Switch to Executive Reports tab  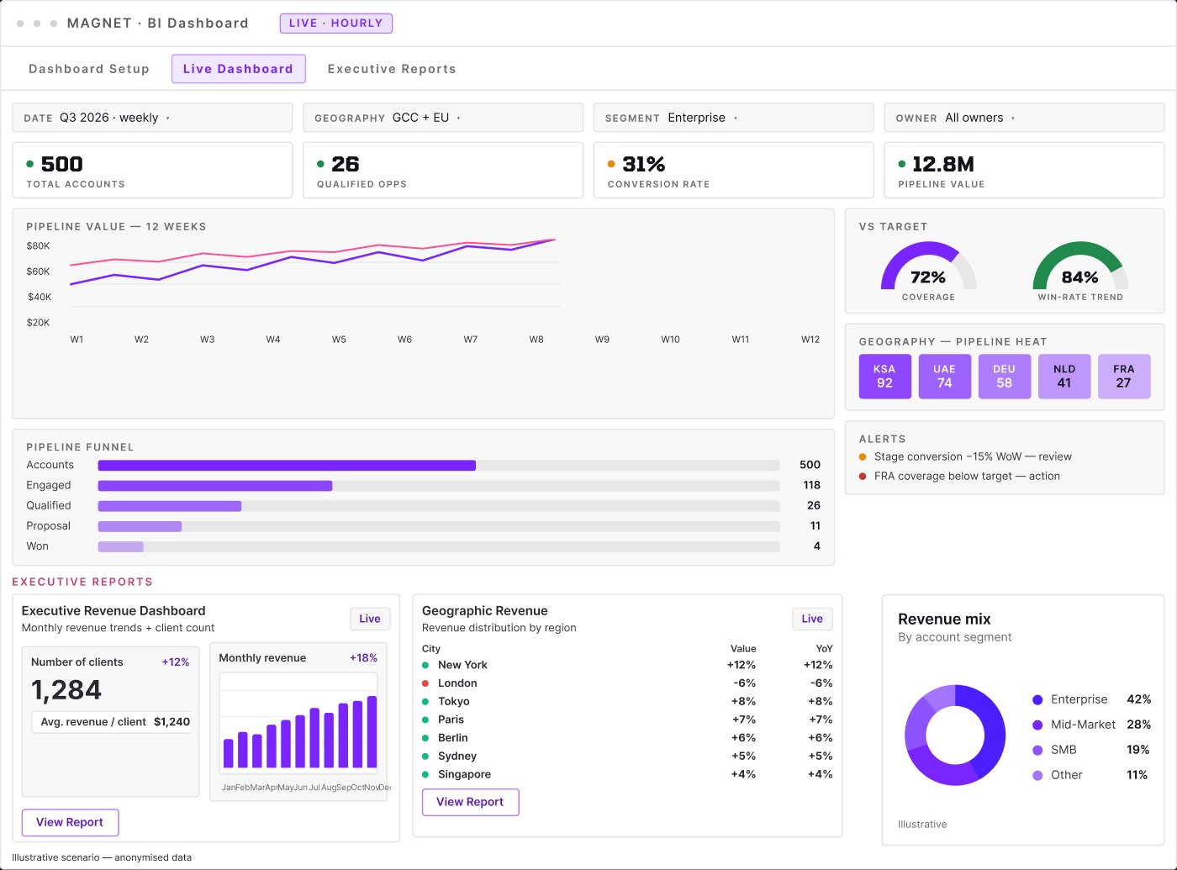point(392,69)
